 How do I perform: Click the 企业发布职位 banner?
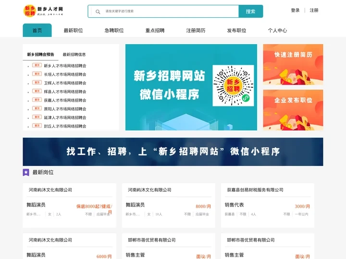[x=293, y=110]
